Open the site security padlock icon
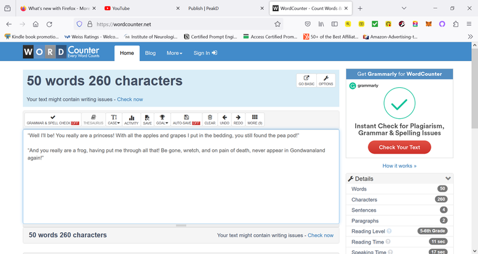Image resolution: width=478 pixels, height=254 pixels. coord(90,24)
